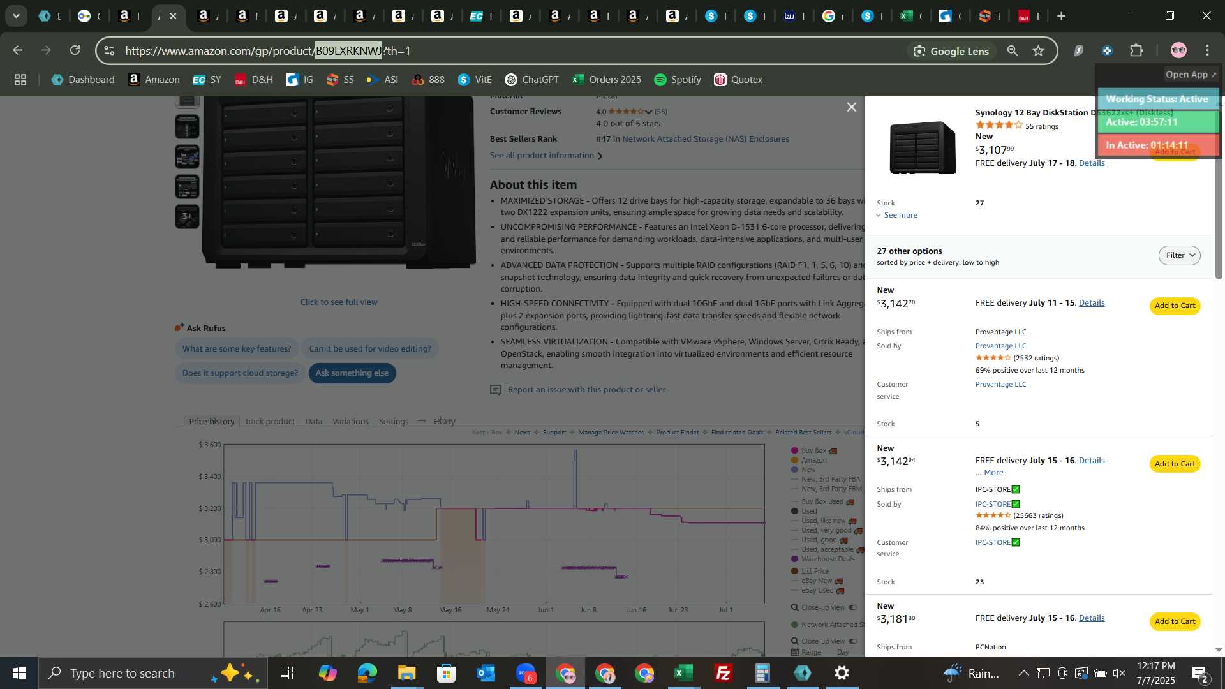Image resolution: width=1225 pixels, height=689 pixels.
Task: Add the PCNation $3,181.80 offer to cart
Action: [1175, 621]
